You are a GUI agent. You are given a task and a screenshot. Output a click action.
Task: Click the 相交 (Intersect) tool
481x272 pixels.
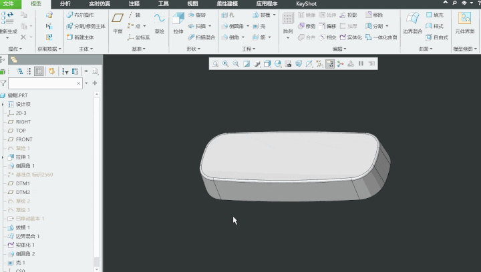[327, 37]
